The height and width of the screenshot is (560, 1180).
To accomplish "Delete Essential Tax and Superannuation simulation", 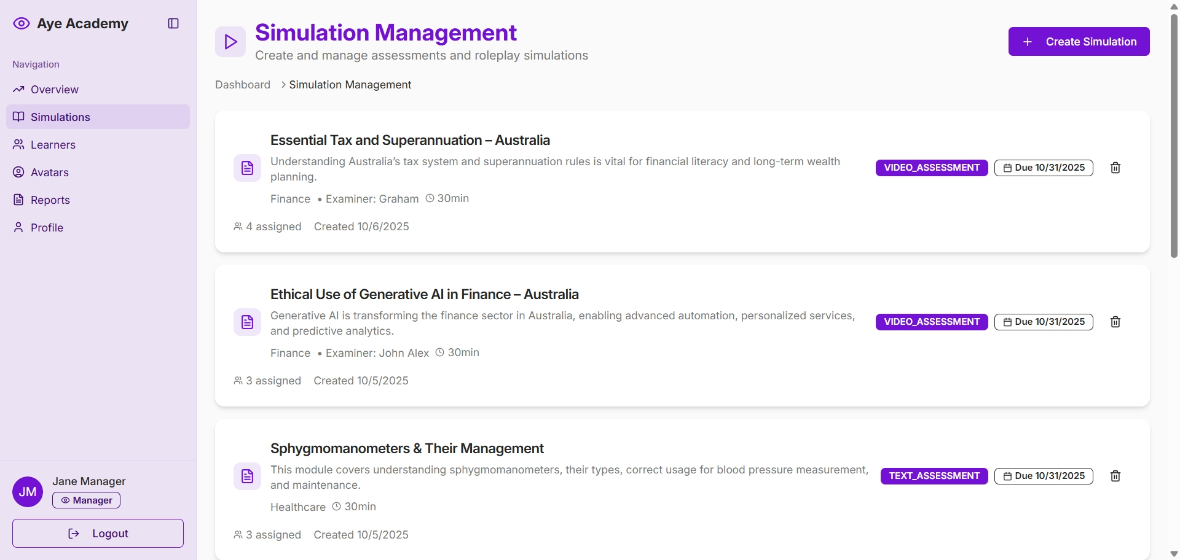I will (1115, 168).
